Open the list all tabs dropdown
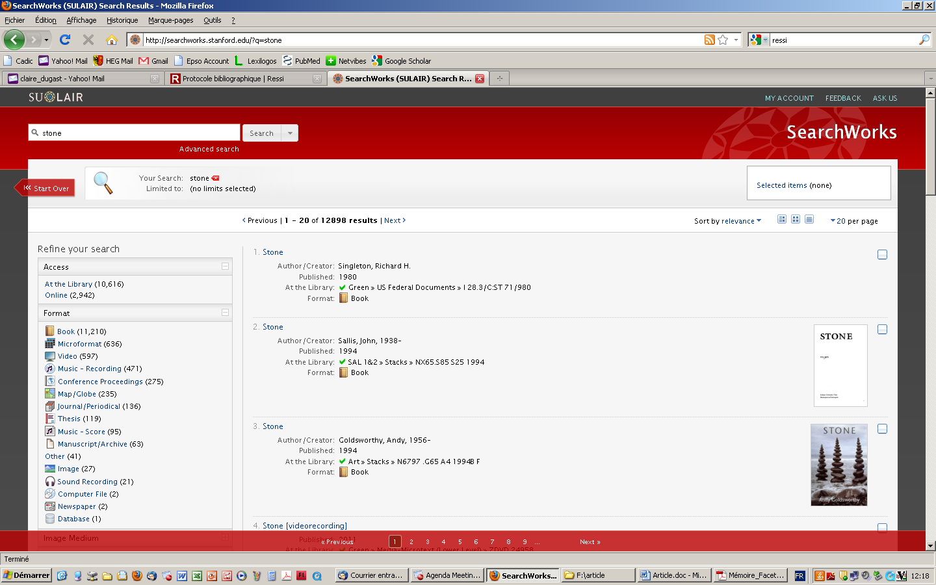The width and height of the screenshot is (936, 585). click(x=930, y=79)
